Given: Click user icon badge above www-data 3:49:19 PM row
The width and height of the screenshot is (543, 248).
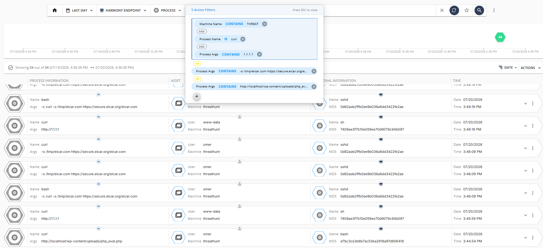Looking at the screenshot, I should 240,117.
